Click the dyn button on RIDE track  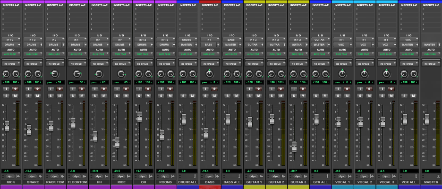pos(121,176)
